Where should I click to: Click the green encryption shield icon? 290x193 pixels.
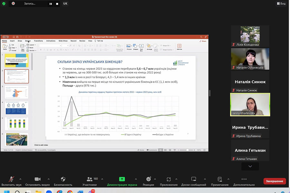pyautogui.click(x=4, y=4)
